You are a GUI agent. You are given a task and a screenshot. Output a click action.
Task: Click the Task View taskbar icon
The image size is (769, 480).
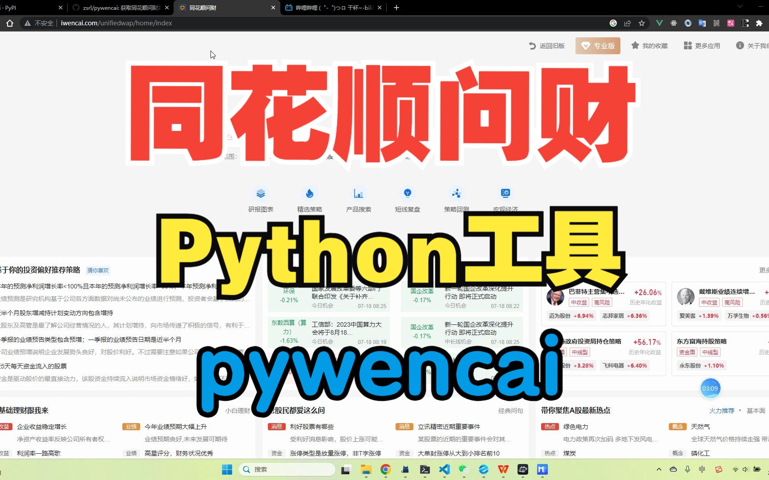tap(347, 469)
